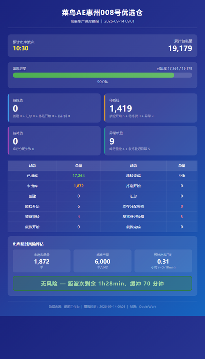This screenshot has width=205, height=359.
Task: Click the 446 table cell
Action: click(182, 176)
